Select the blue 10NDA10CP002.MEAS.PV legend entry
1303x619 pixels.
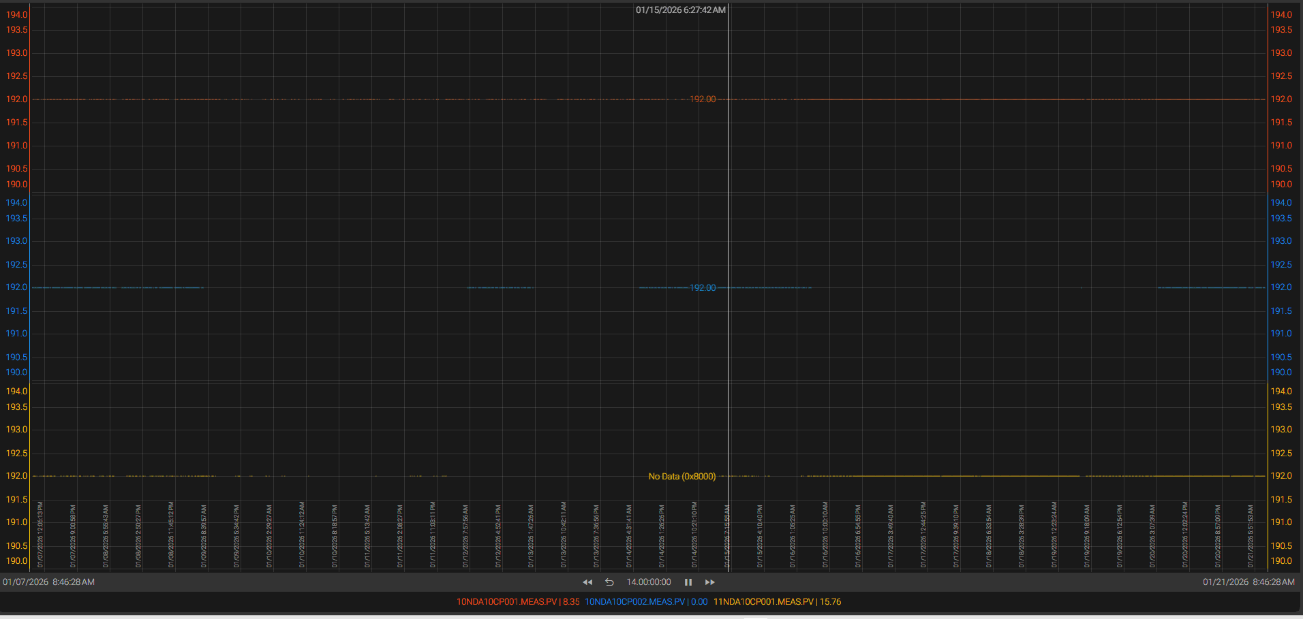click(646, 602)
